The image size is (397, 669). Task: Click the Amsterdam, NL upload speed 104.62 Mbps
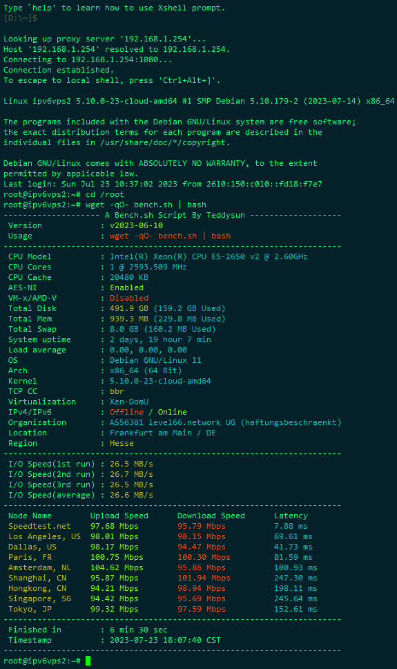tap(117, 567)
